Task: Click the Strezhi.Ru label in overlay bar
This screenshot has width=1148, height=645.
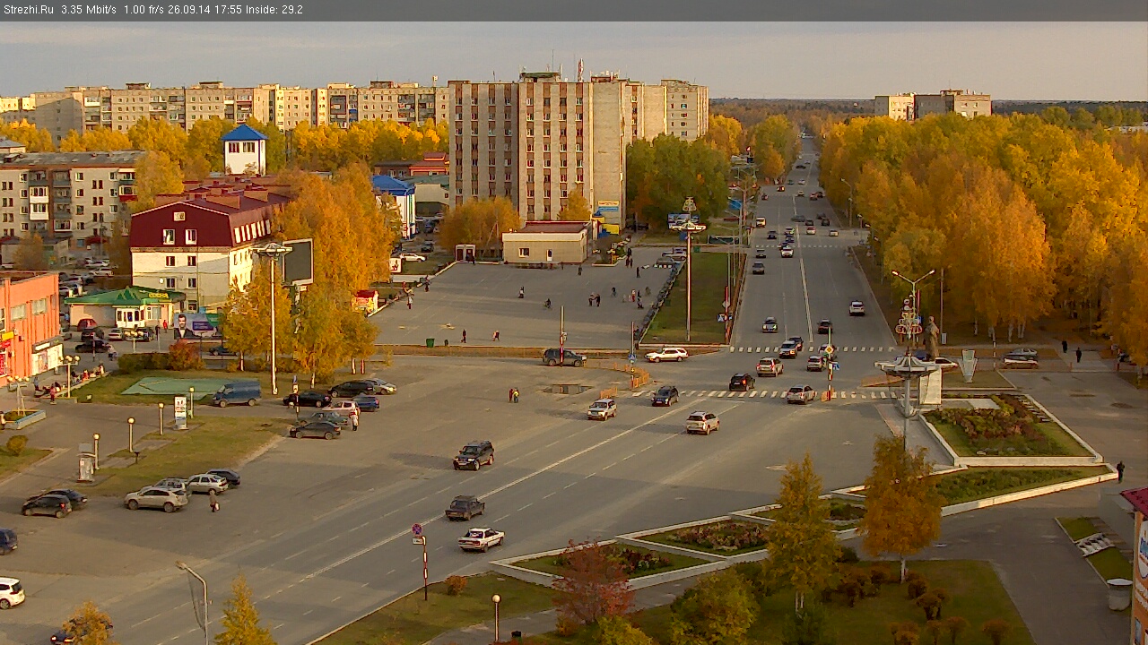Action: (29, 10)
